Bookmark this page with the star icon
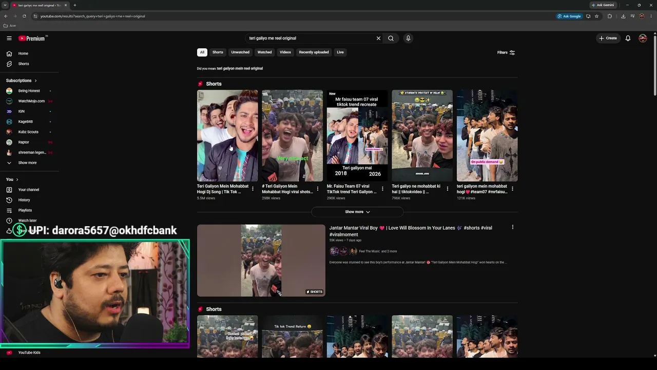This screenshot has height=370, width=657. (x=596, y=16)
